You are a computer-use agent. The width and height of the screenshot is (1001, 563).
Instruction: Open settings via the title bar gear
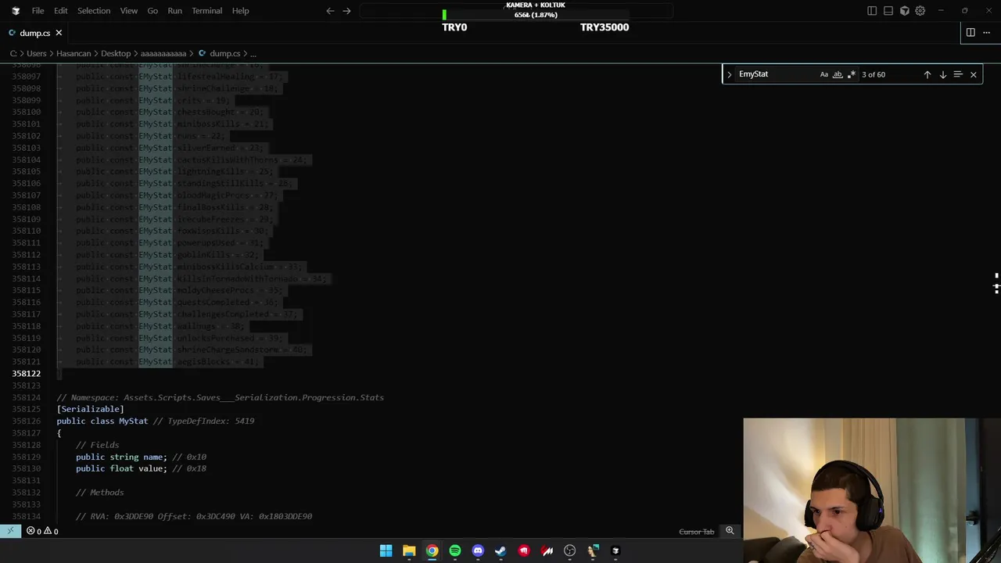tap(920, 11)
